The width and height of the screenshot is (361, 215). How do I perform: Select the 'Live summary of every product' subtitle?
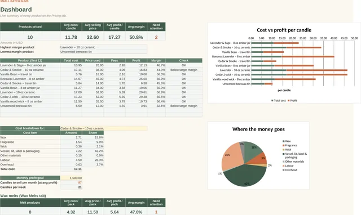point(33,16)
